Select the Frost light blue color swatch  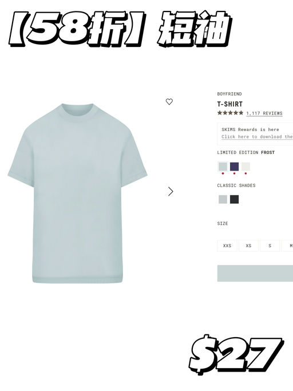point(223,167)
